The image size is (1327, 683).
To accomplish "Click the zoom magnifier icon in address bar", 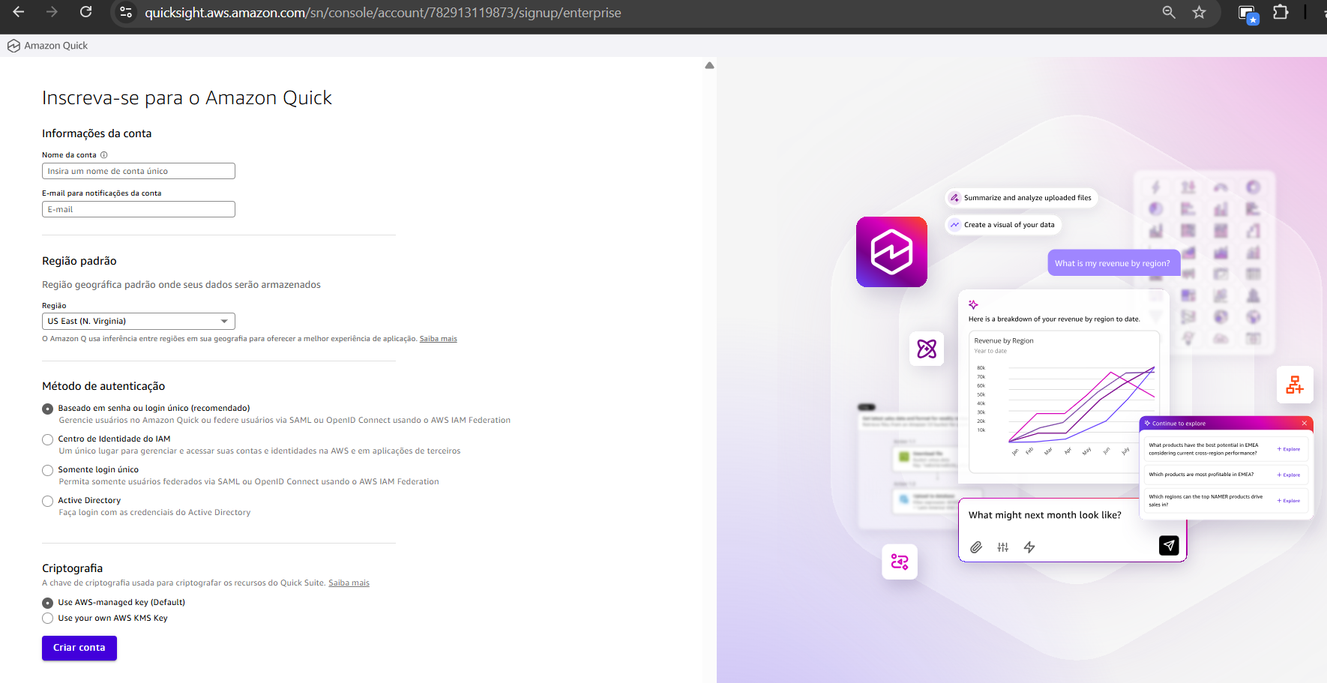I will tap(1169, 12).
